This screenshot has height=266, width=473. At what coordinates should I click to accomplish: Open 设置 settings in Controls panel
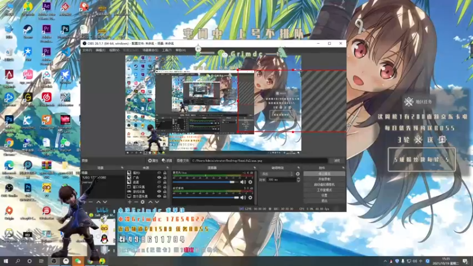click(x=324, y=196)
